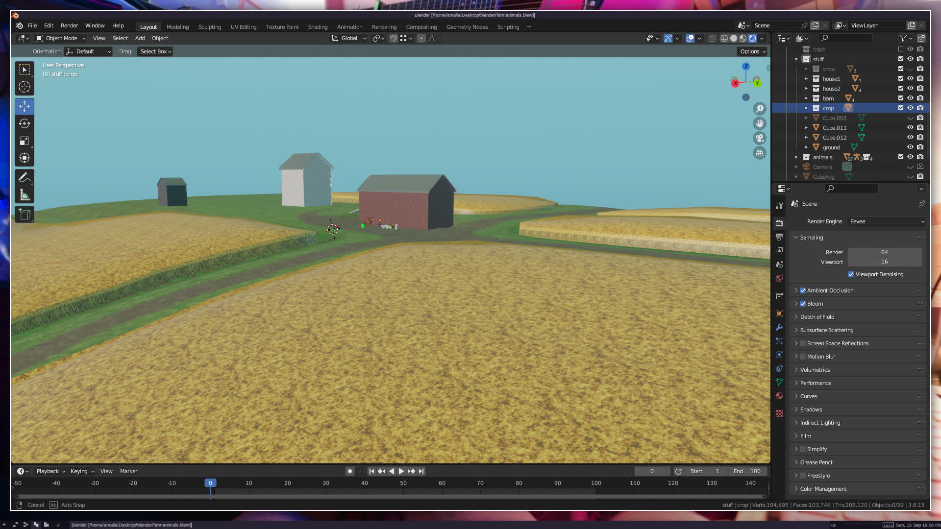Disable the Bloom checkbox
This screenshot has height=529, width=941.
[803, 304]
